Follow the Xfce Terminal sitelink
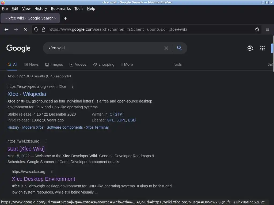Viewport: 274px width, 205px height. point(97,127)
